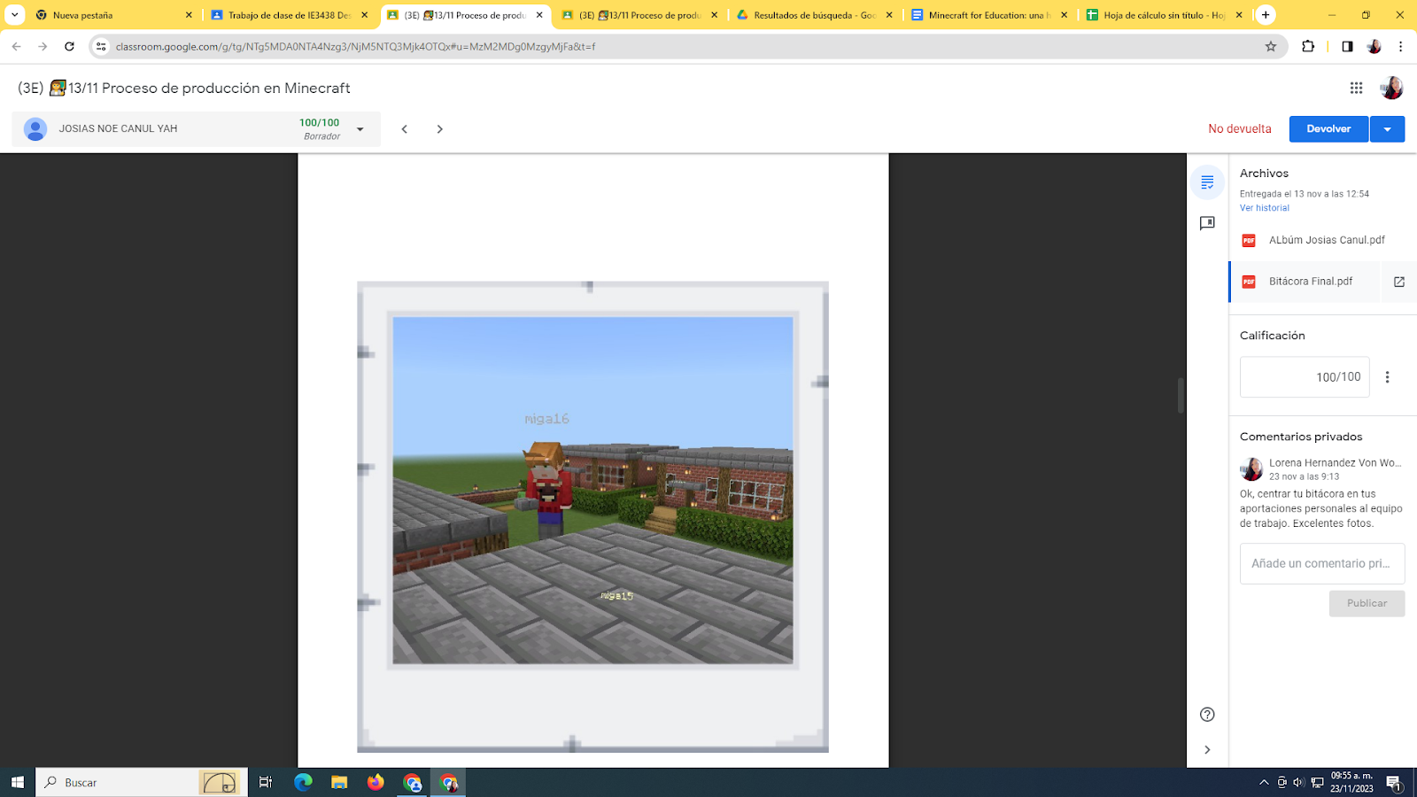Expand the Devolver options arrow
The height and width of the screenshot is (797, 1417).
click(1388, 129)
